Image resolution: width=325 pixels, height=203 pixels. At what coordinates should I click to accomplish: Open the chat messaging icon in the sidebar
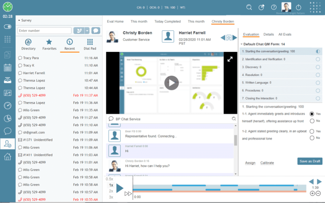click(7, 131)
